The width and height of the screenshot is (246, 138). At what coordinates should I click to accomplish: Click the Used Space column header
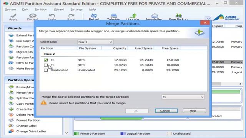coord(141,48)
